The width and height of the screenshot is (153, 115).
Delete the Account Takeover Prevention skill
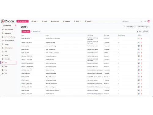click(x=141, y=39)
